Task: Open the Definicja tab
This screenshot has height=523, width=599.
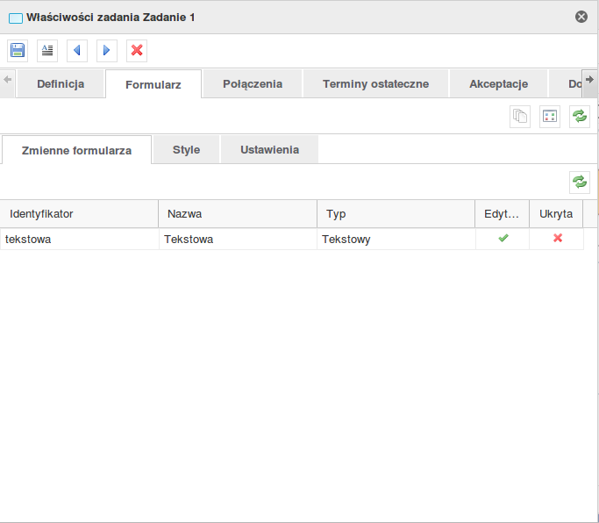Action: point(61,84)
